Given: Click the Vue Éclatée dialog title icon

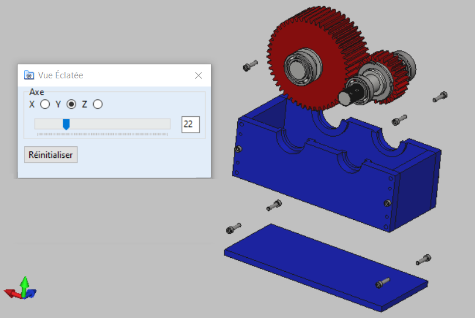Looking at the screenshot, I should pyautogui.click(x=29, y=75).
